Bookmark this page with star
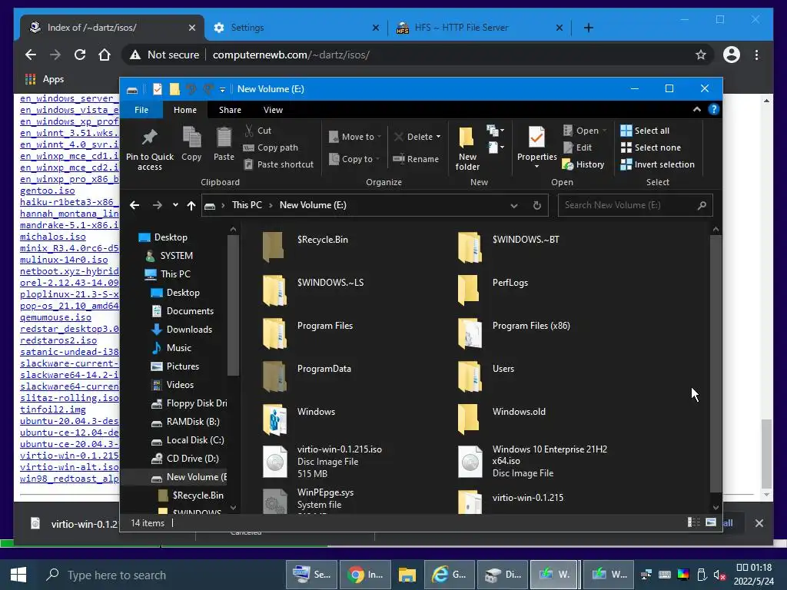The height and width of the screenshot is (590, 787). (x=701, y=55)
